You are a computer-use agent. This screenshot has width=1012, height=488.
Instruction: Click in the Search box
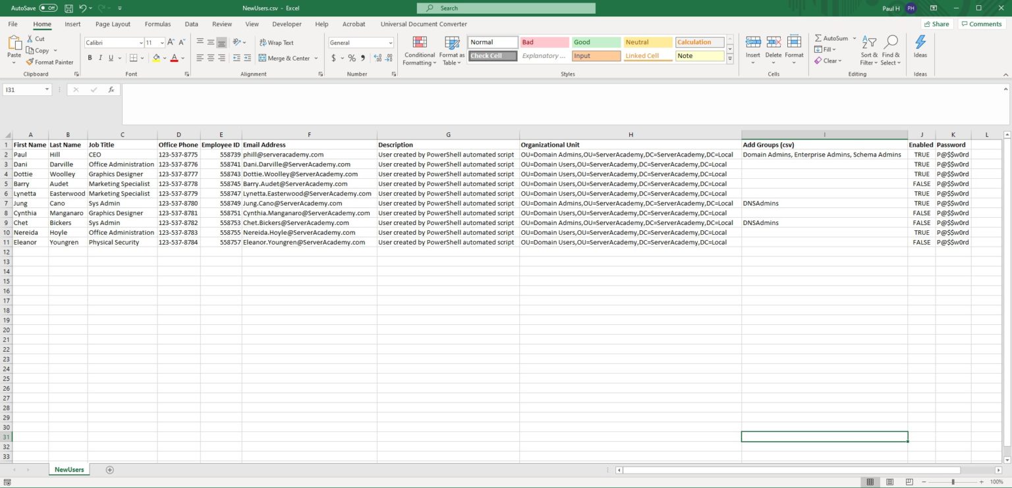506,8
